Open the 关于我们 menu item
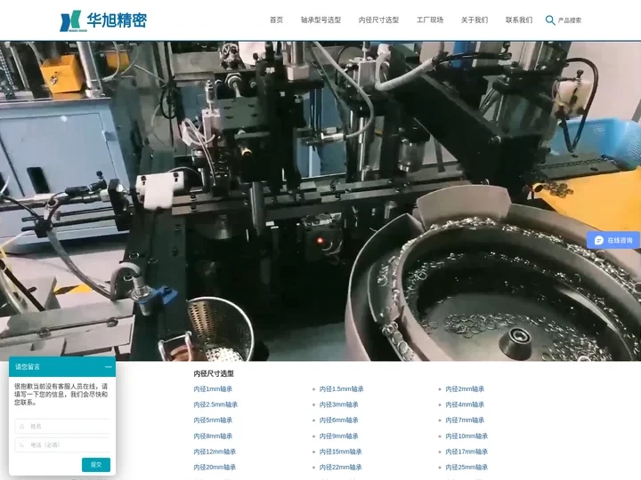The width and height of the screenshot is (641, 480). [x=475, y=20]
